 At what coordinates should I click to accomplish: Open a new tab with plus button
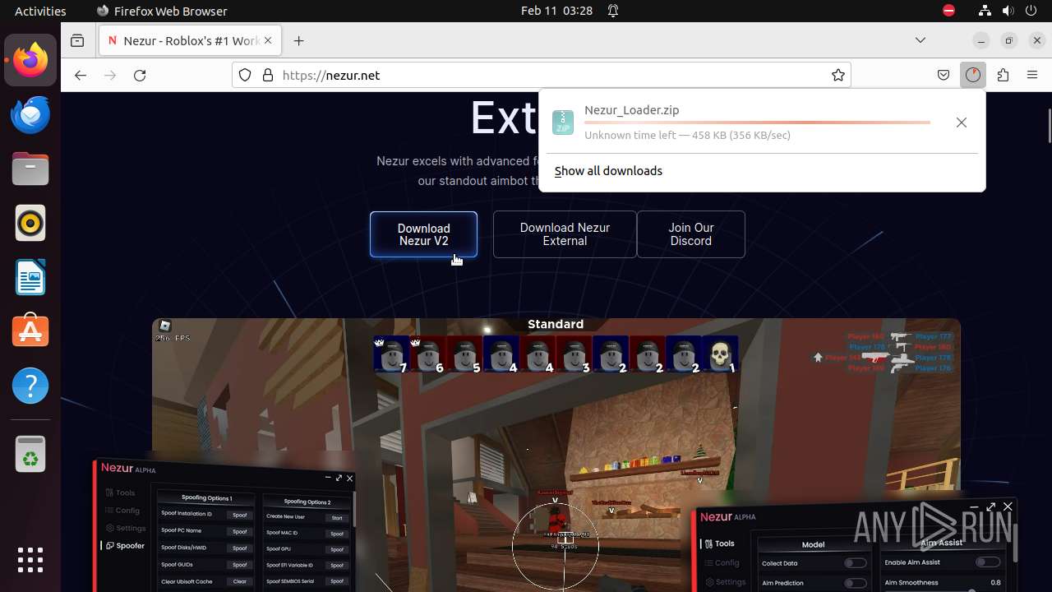pos(299,40)
